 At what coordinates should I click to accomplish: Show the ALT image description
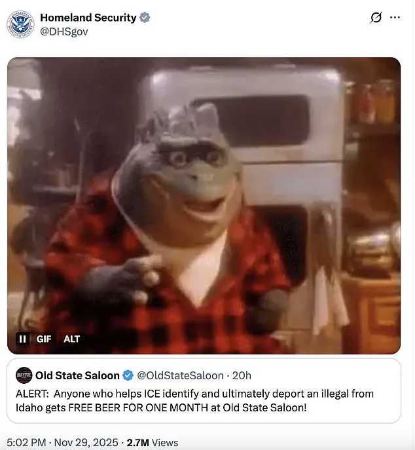72,339
